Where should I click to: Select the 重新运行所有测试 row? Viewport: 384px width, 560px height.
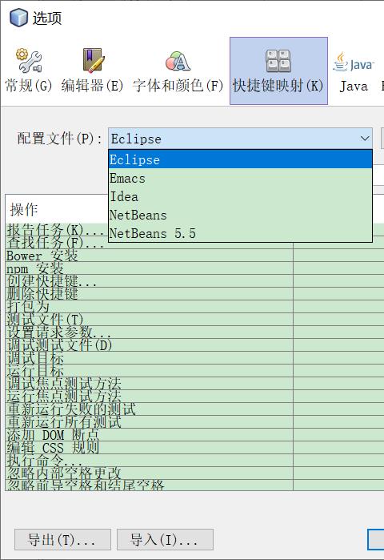click(149, 422)
